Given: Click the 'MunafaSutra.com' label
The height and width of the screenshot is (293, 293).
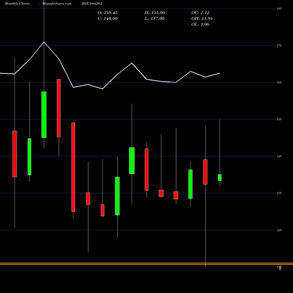Looking at the screenshot, I should [x=57, y=4].
